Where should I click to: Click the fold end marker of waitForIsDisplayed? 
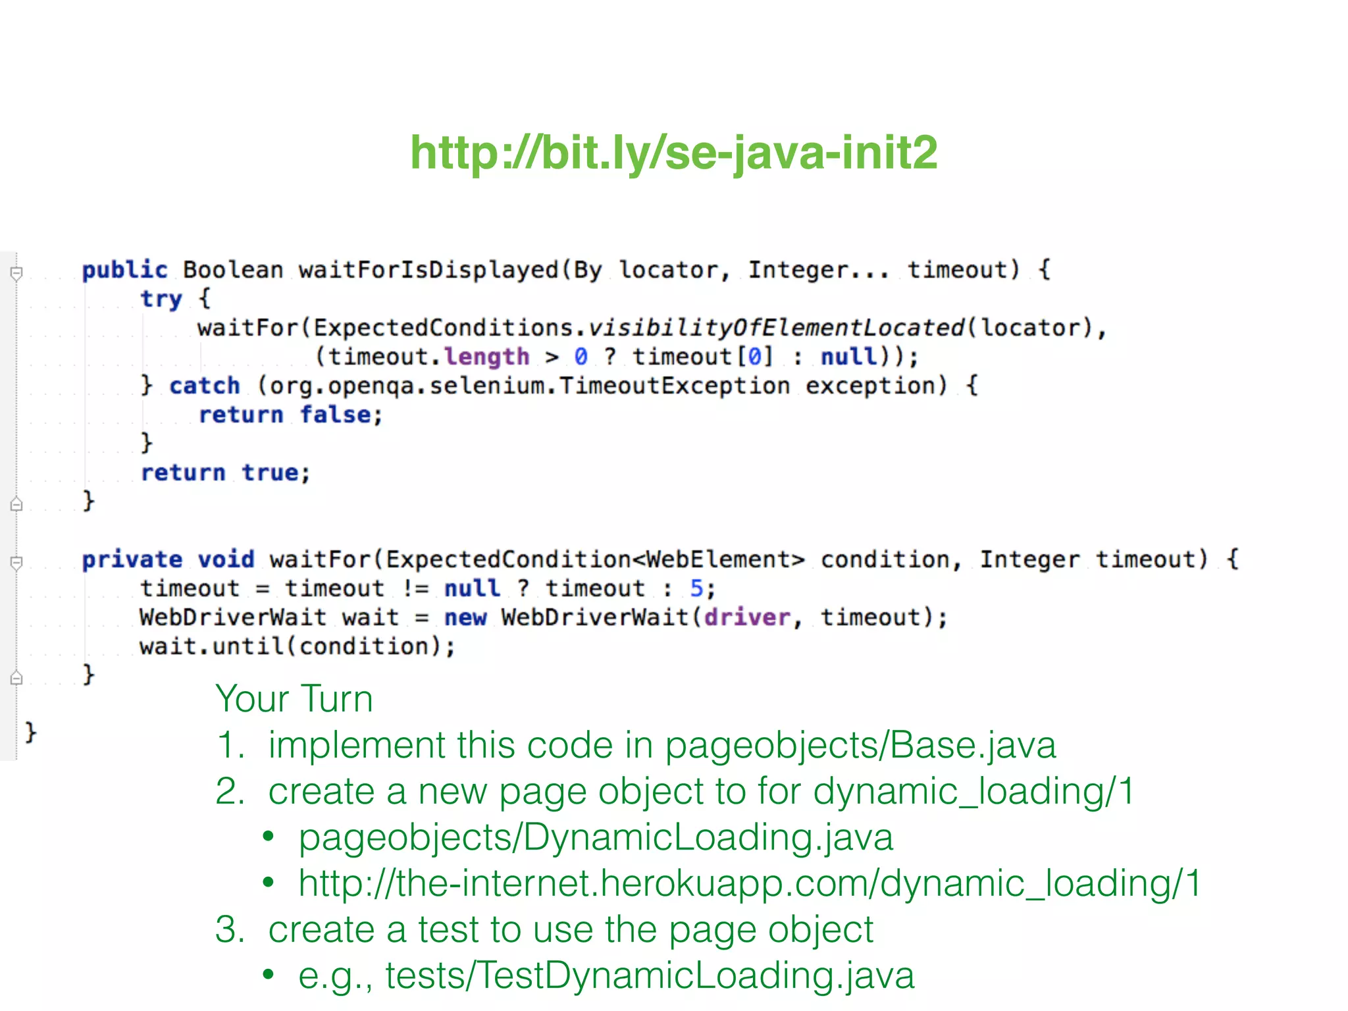pyautogui.click(x=16, y=504)
